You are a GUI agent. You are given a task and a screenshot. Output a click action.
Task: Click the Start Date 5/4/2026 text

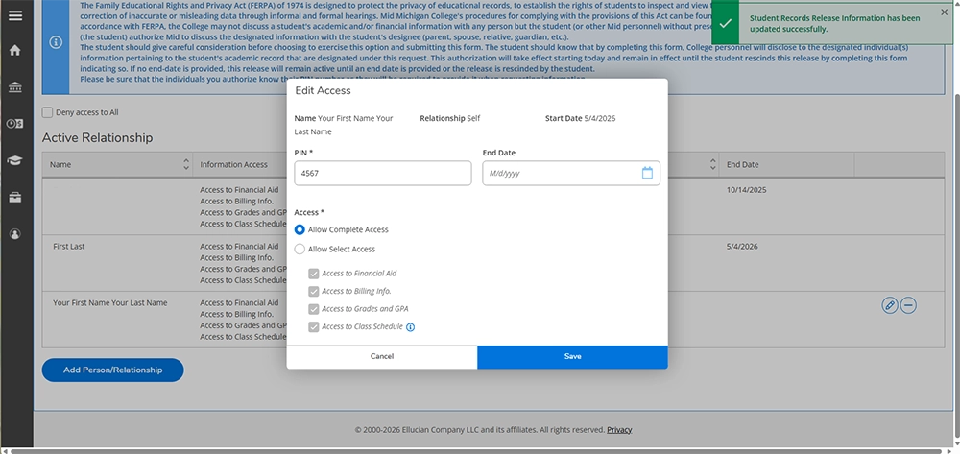pos(581,119)
